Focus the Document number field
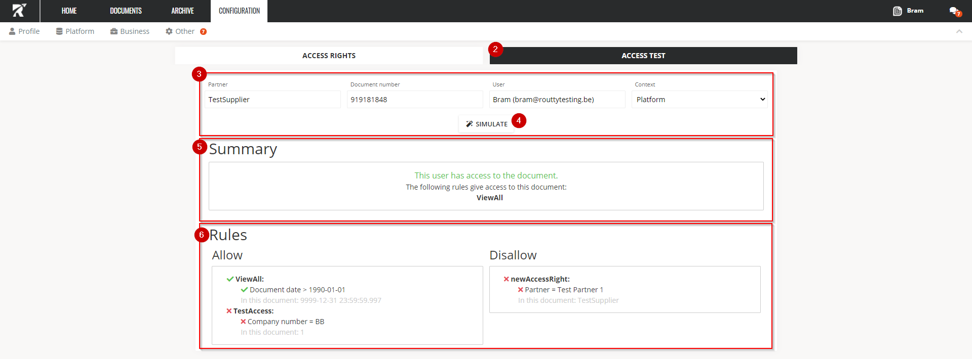Viewport: 972px width, 359px height. [x=414, y=100]
